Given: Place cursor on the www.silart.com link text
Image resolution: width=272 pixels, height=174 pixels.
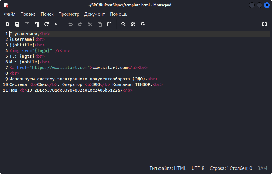Looking at the screenshot, I should tap(110, 68).
